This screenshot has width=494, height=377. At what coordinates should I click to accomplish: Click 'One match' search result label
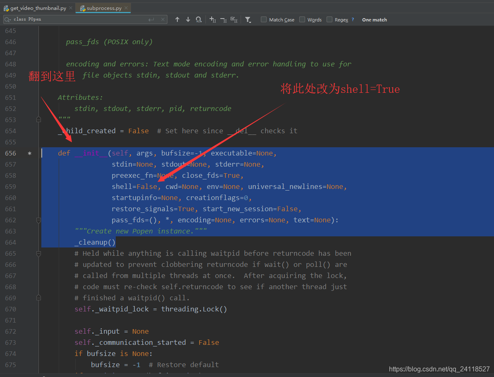tap(374, 20)
